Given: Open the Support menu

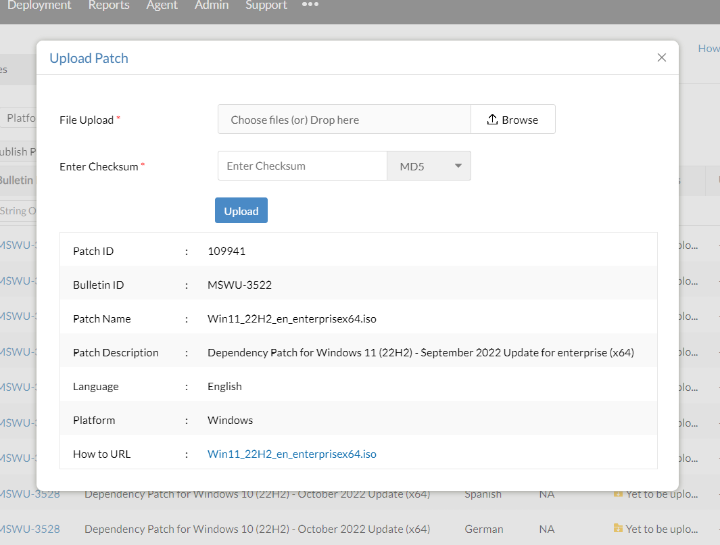Looking at the screenshot, I should [x=266, y=5].
